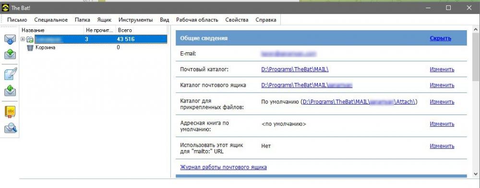Screen dimensions: 480x188
Task: Open the Attach folder path link
Action: pos(359,102)
